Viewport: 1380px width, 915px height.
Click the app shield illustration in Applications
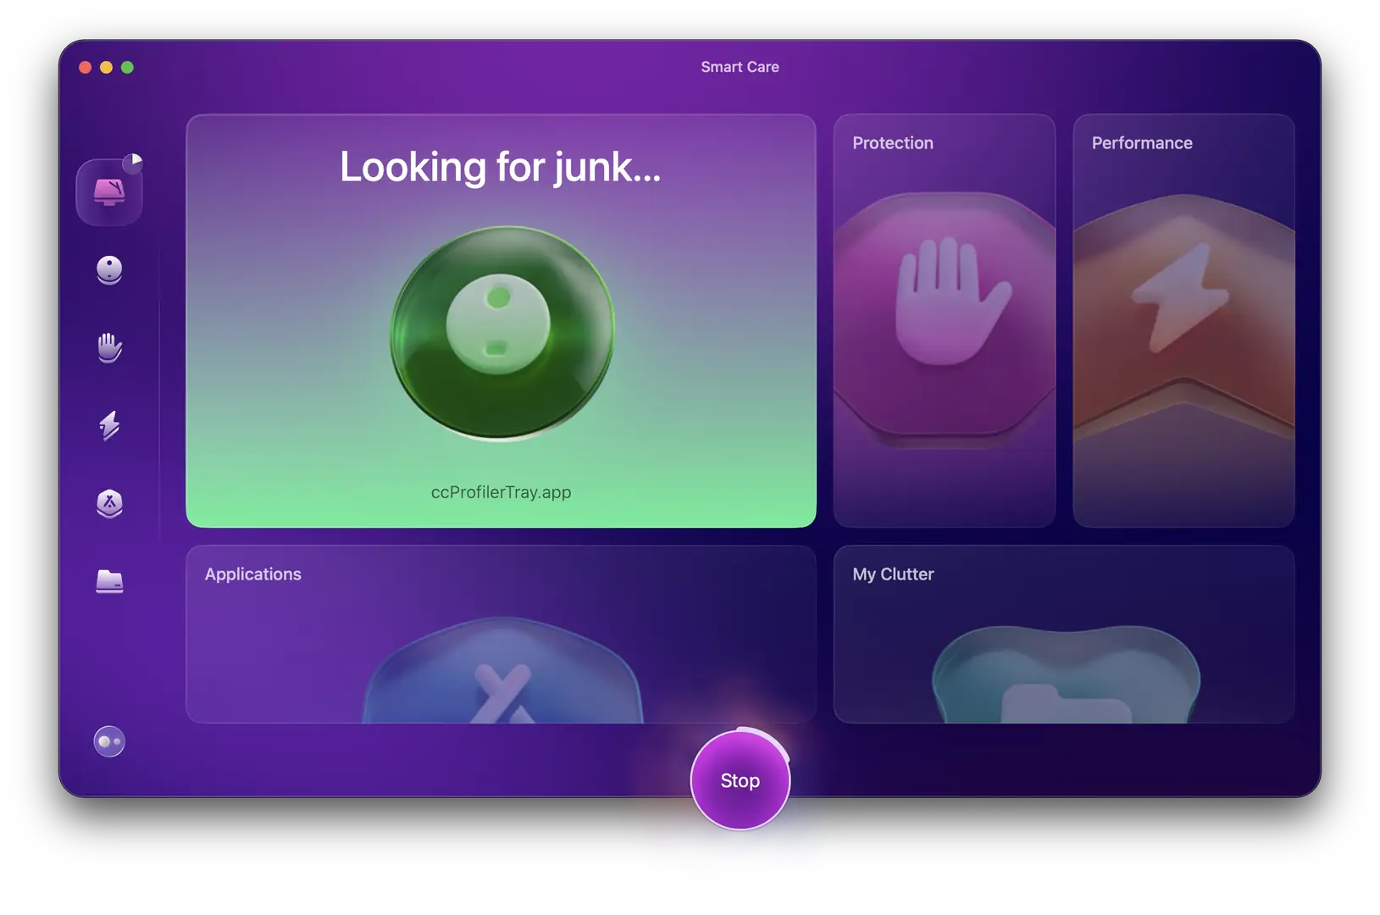[x=503, y=671]
